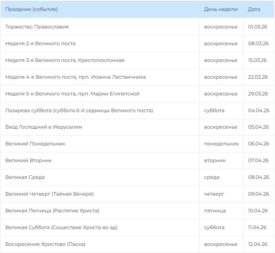Screen dimensions: 275x253
Task: Click the "День недели" column header
Action: (221, 9)
